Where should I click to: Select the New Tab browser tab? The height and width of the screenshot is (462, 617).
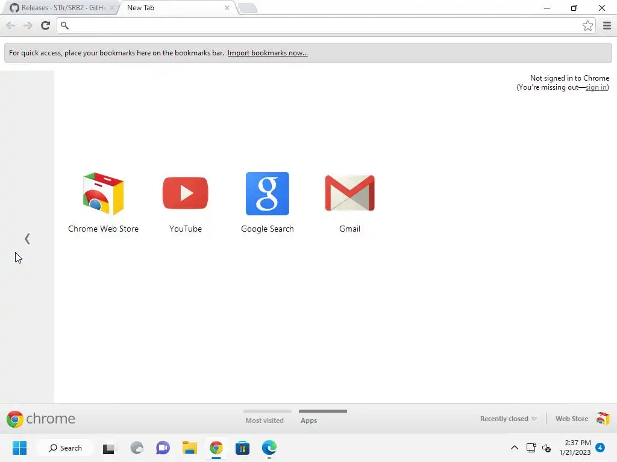(178, 8)
